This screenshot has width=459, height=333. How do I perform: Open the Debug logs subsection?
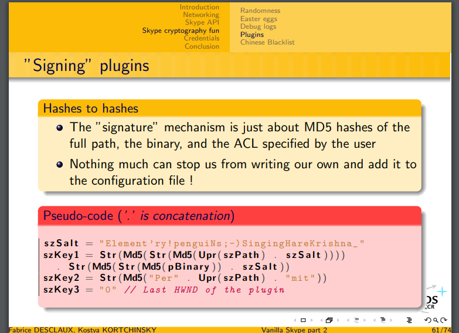point(258,26)
